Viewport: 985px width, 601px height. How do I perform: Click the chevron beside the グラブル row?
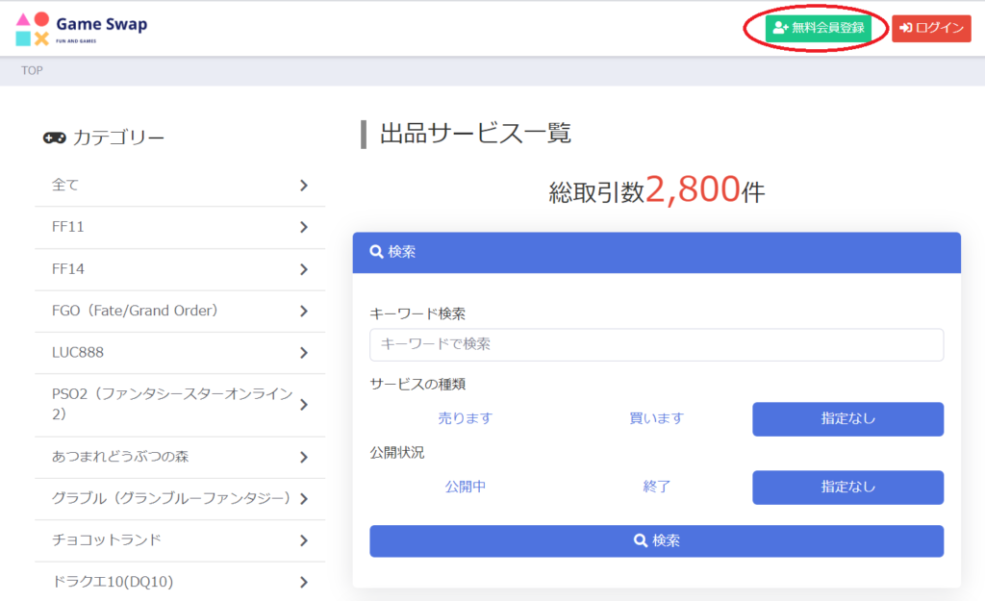(304, 499)
